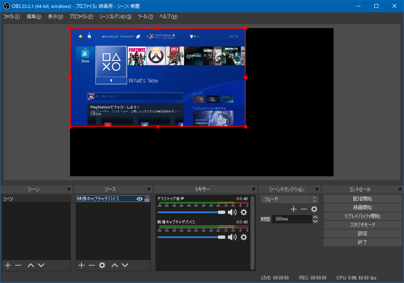Screen dimensions: 404x283
Task: Open the シーンコレクション menu
Action: 116,17
